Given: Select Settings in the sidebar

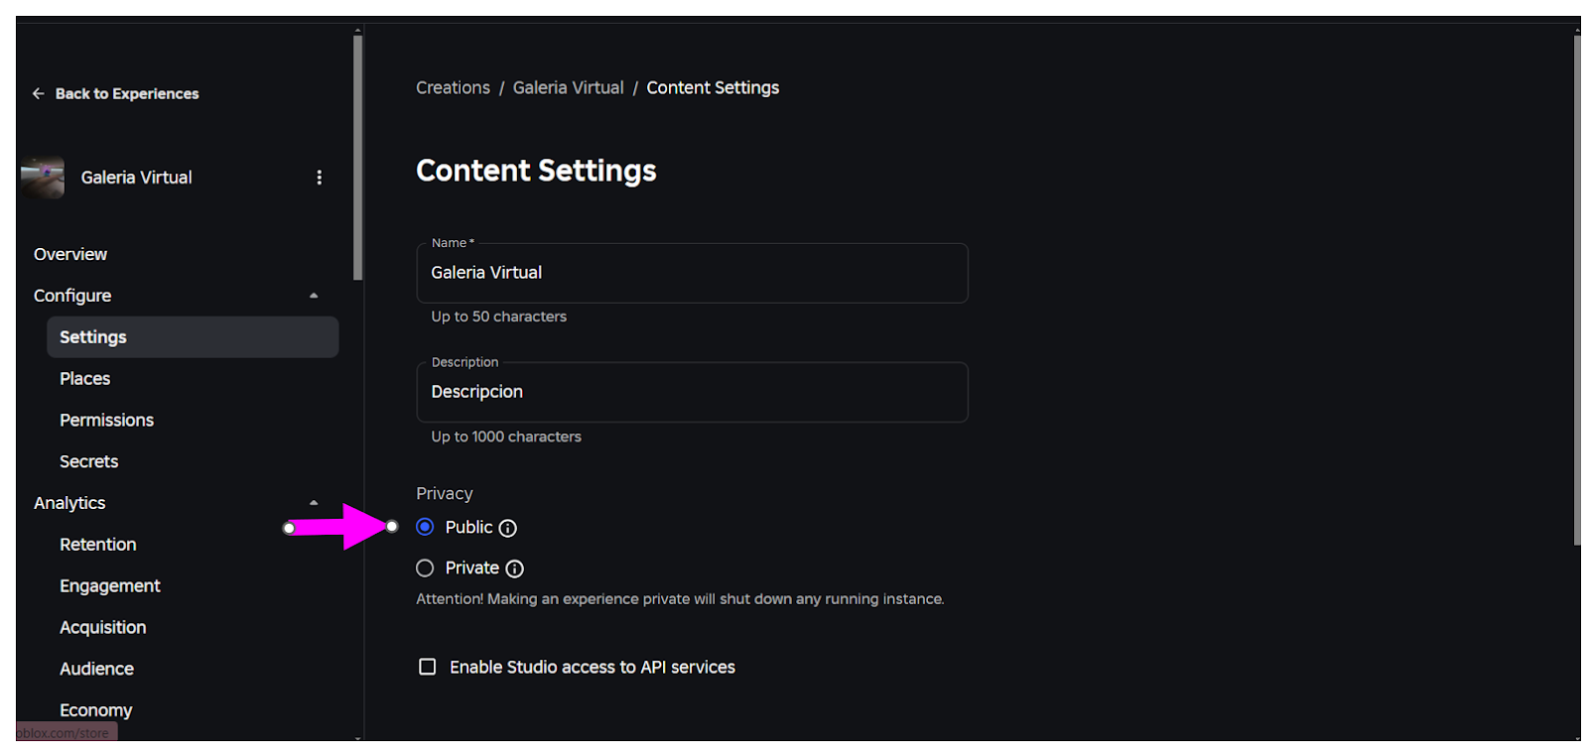Looking at the screenshot, I should click(193, 337).
